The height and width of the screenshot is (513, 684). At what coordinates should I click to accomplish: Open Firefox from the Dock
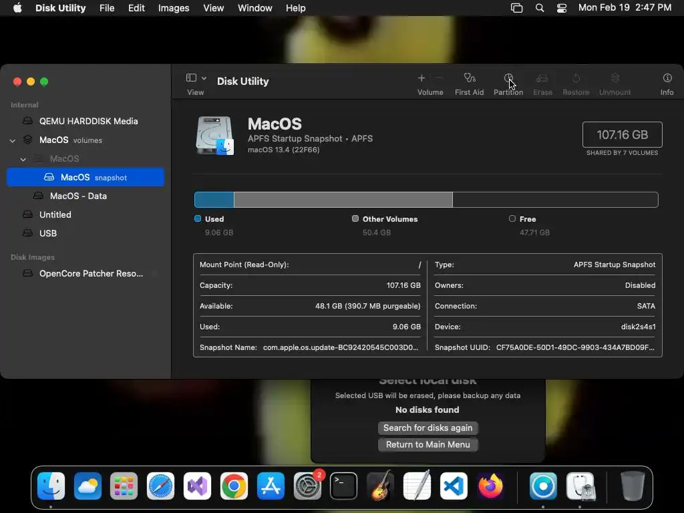coord(490,486)
